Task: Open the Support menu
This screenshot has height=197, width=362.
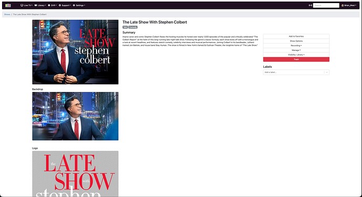Action: 65,5
